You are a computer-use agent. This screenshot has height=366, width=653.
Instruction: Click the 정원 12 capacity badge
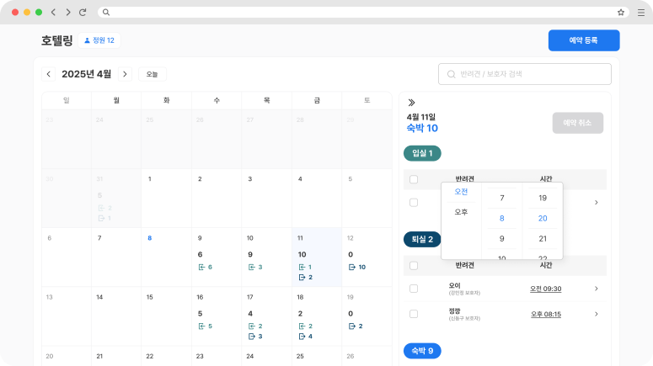pos(99,40)
